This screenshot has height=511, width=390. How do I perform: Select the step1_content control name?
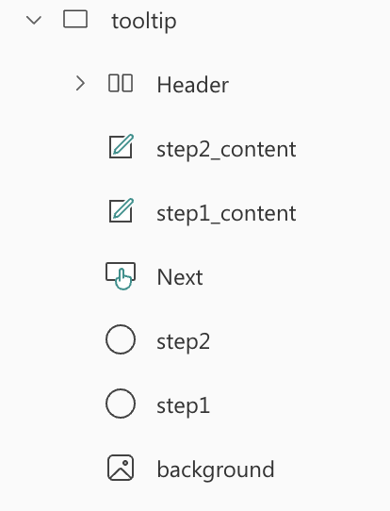pyautogui.click(x=226, y=213)
